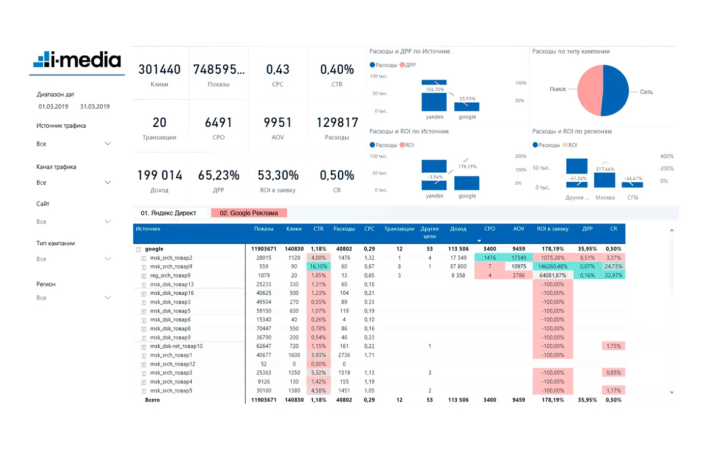Viewport: 708px width, 449px height.
Task: Collapse the google row group
Action: click(138, 250)
